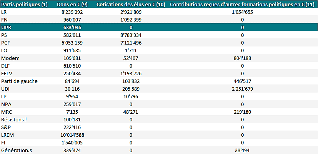Image resolution: width=318 pixels, height=154 pixels.
Task: Select the Génération.s contributions value 38'494
Action: click(242, 150)
